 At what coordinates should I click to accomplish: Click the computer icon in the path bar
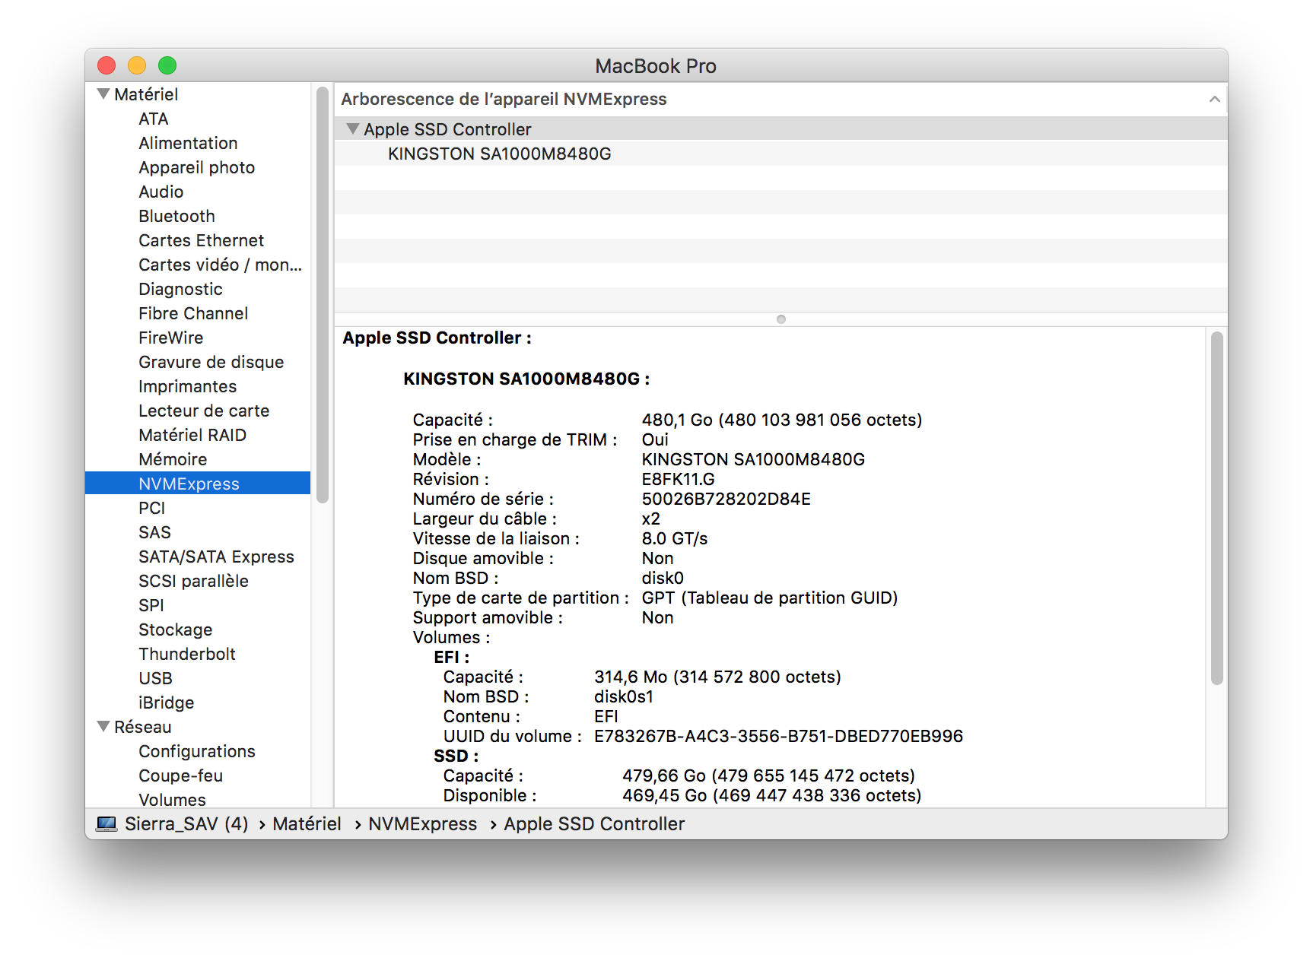[x=107, y=824]
